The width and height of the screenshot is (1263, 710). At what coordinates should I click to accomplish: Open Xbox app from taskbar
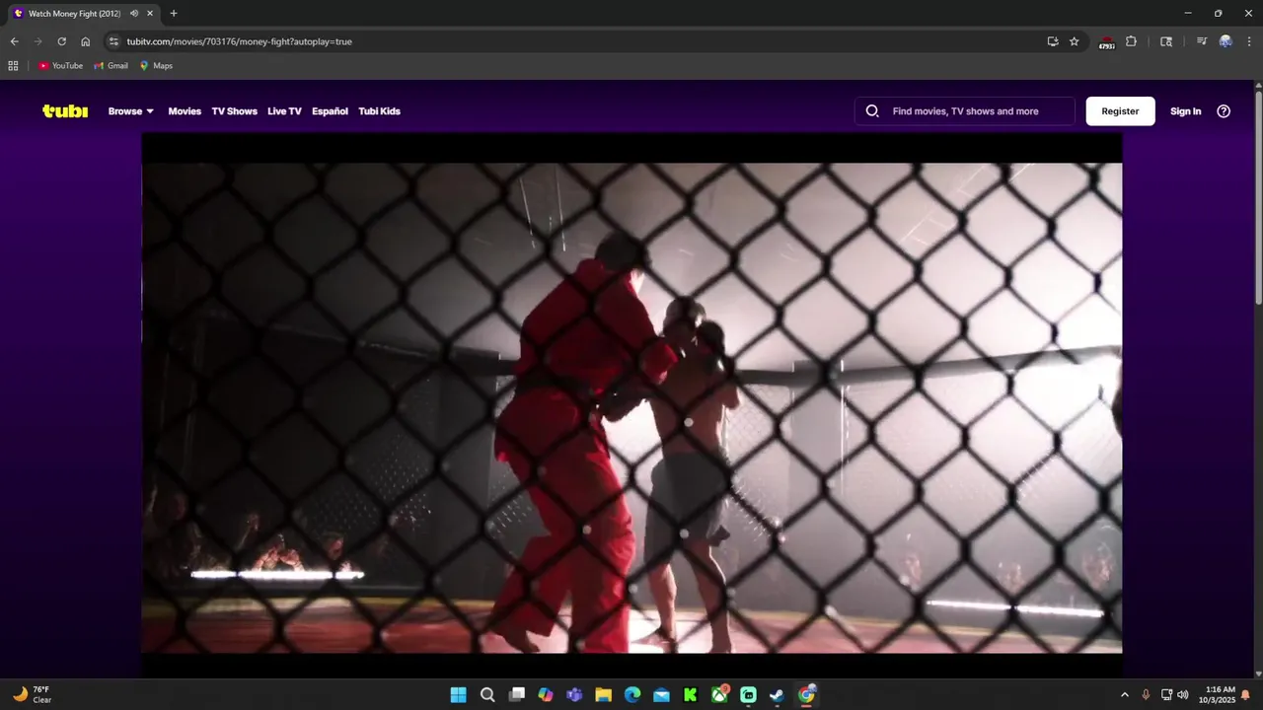[719, 694]
